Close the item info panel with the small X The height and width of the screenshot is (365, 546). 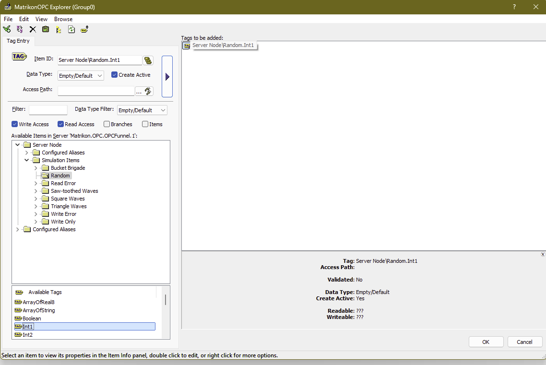click(543, 254)
